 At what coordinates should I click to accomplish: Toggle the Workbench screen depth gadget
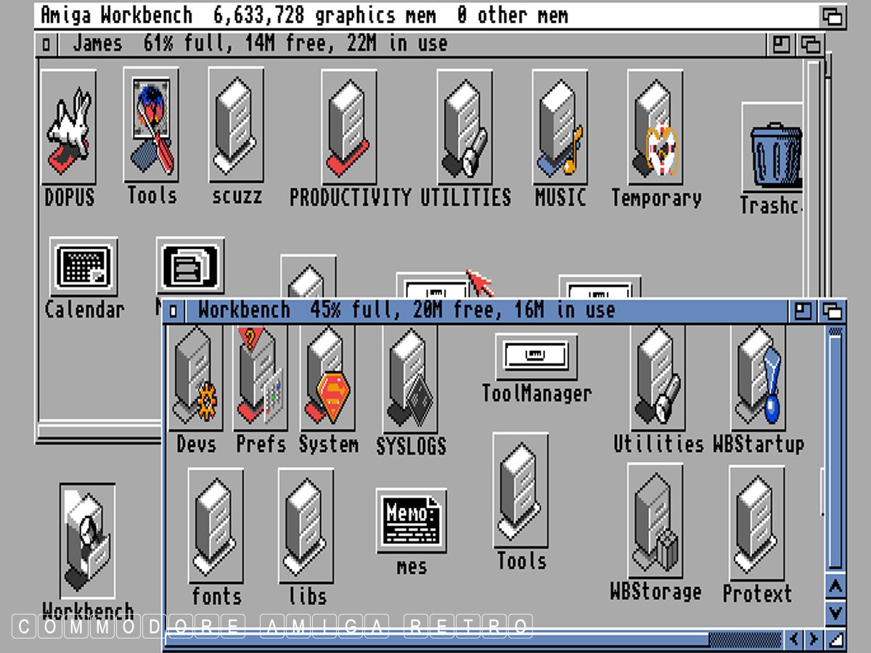click(833, 16)
